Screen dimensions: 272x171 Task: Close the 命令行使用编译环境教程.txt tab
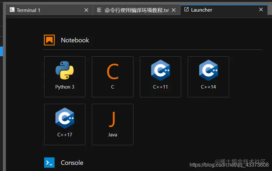tap(174, 10)
